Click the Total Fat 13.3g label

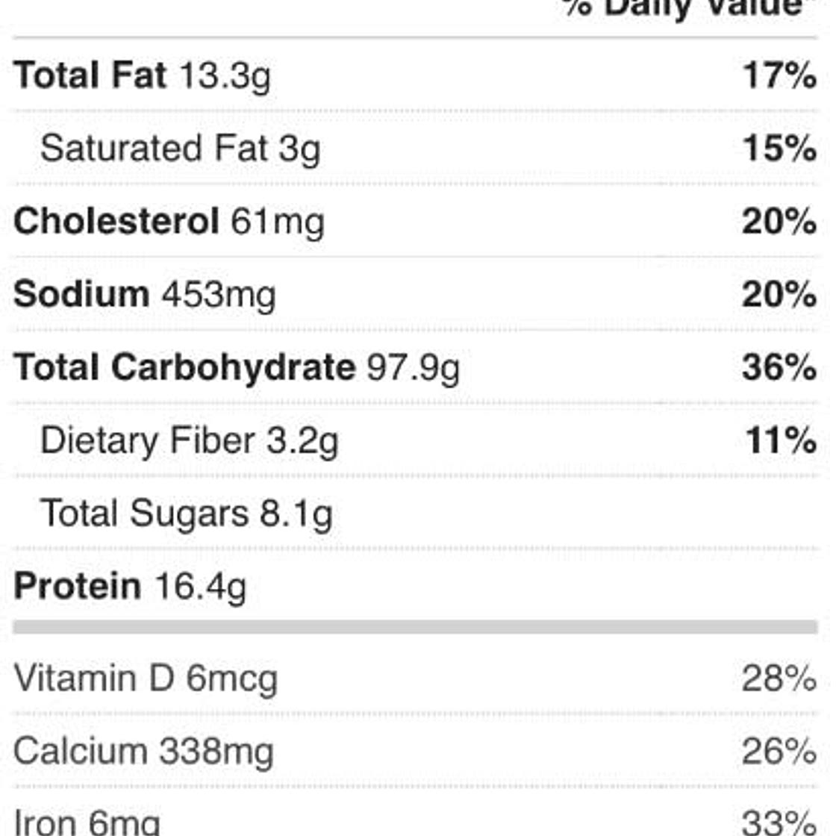coord(143,76)
